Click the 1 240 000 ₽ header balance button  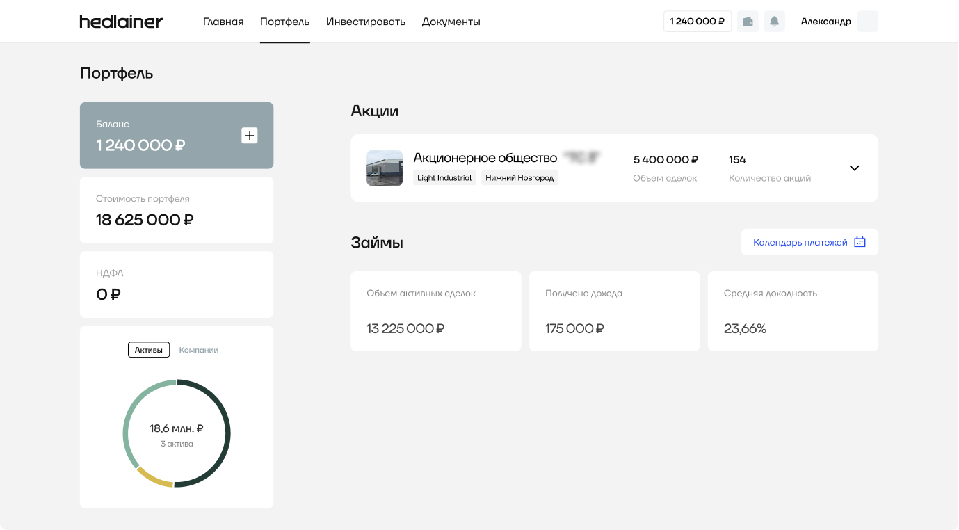pyautogui.click(x=698, y=22)
